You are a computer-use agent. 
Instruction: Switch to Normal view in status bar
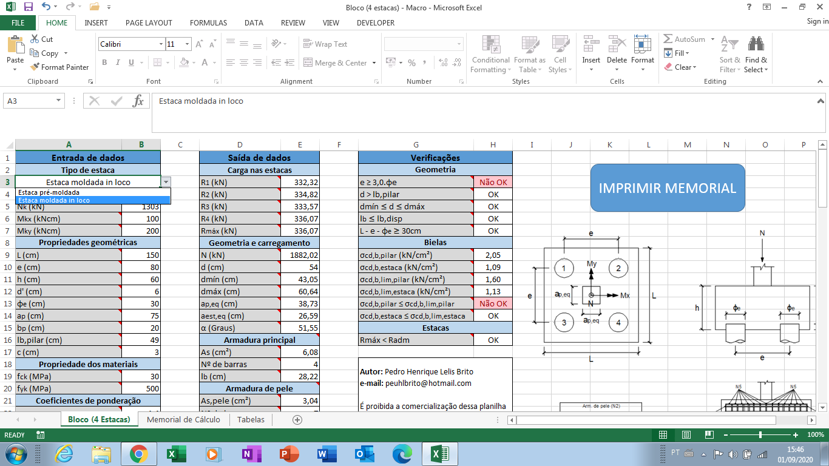coord(663,435)
